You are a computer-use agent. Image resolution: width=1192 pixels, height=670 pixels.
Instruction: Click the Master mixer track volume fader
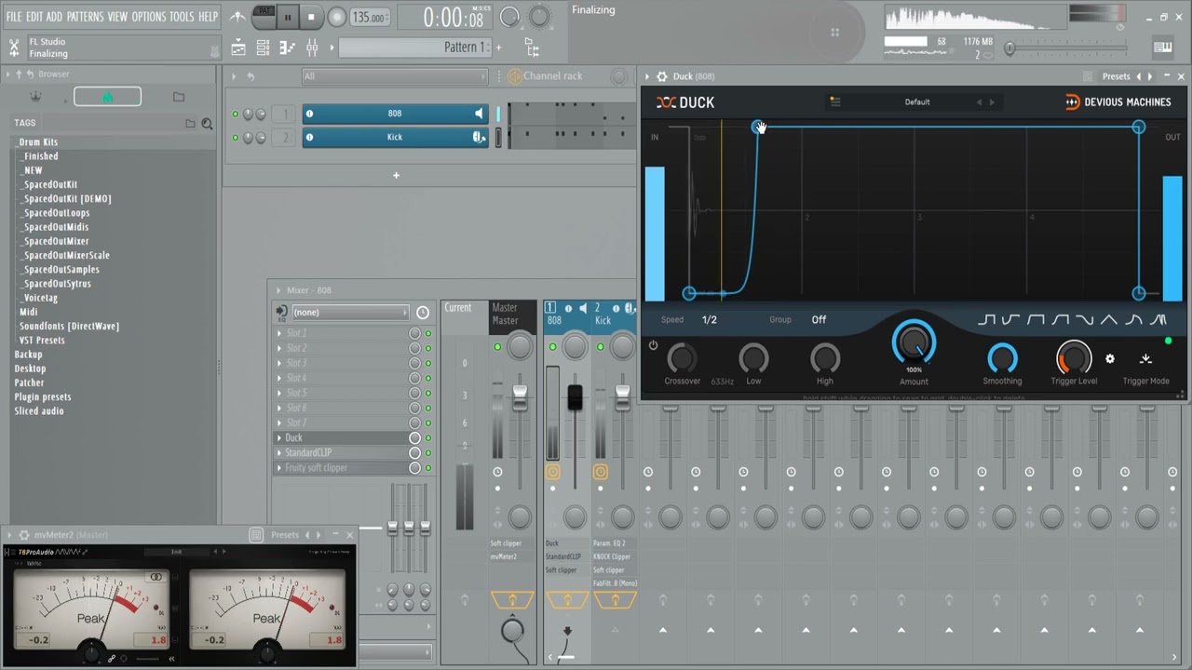(520, 397)
